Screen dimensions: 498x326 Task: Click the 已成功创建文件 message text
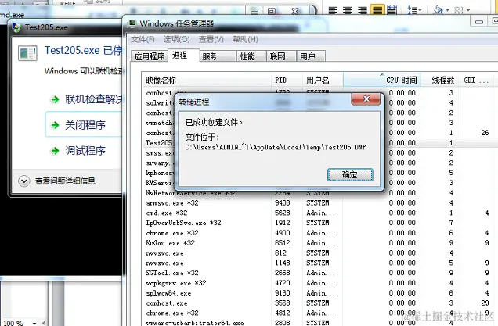pos(214,122)
